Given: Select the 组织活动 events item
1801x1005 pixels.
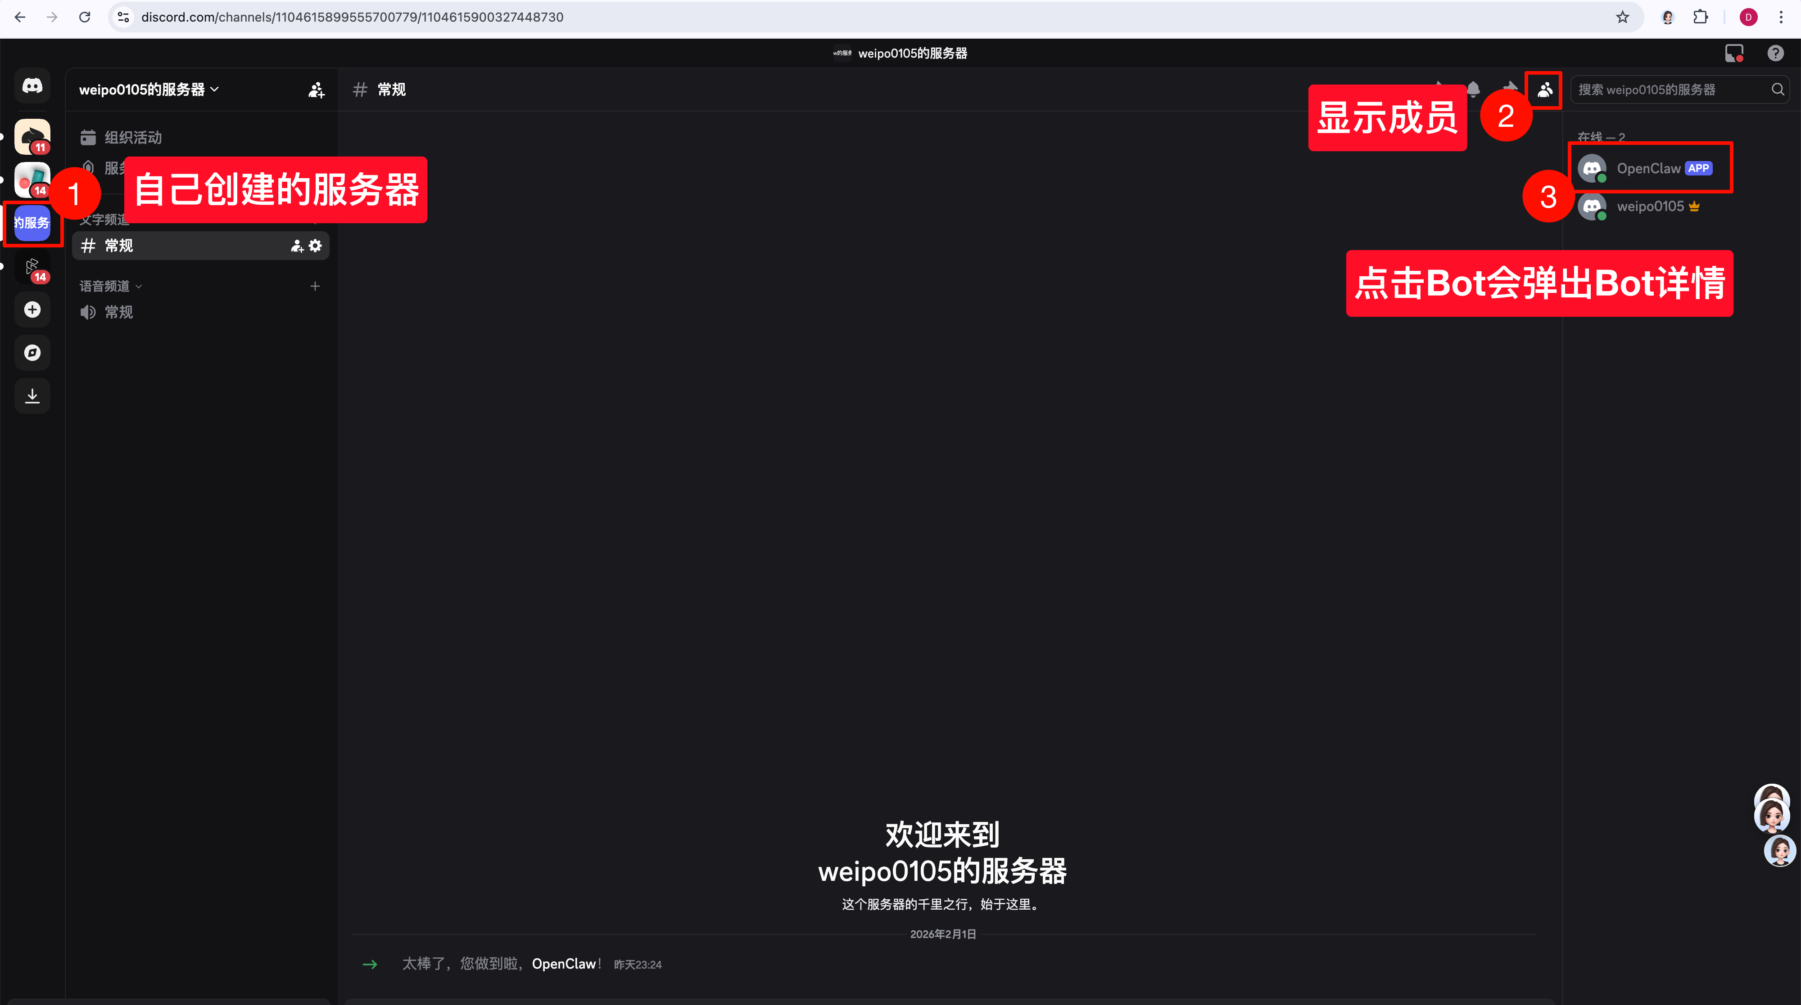Looking at the screenshot, I should [x=133, y=138].
